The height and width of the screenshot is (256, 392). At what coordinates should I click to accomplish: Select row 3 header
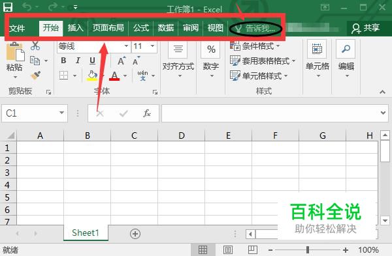coord(7,173)
